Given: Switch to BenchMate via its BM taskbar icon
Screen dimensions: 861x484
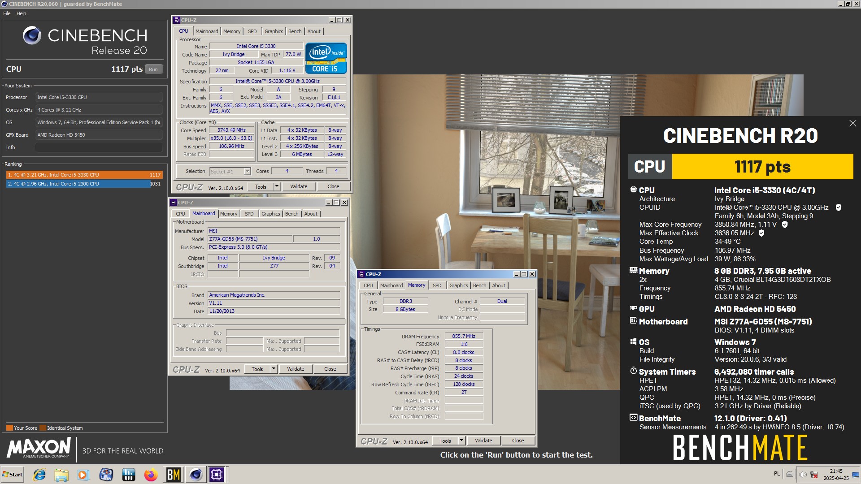Looking at the screenshot, I should (174, 475).
